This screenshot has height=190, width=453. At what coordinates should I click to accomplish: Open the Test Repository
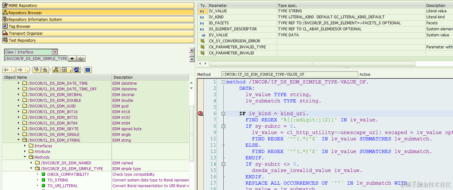[98, 40]
